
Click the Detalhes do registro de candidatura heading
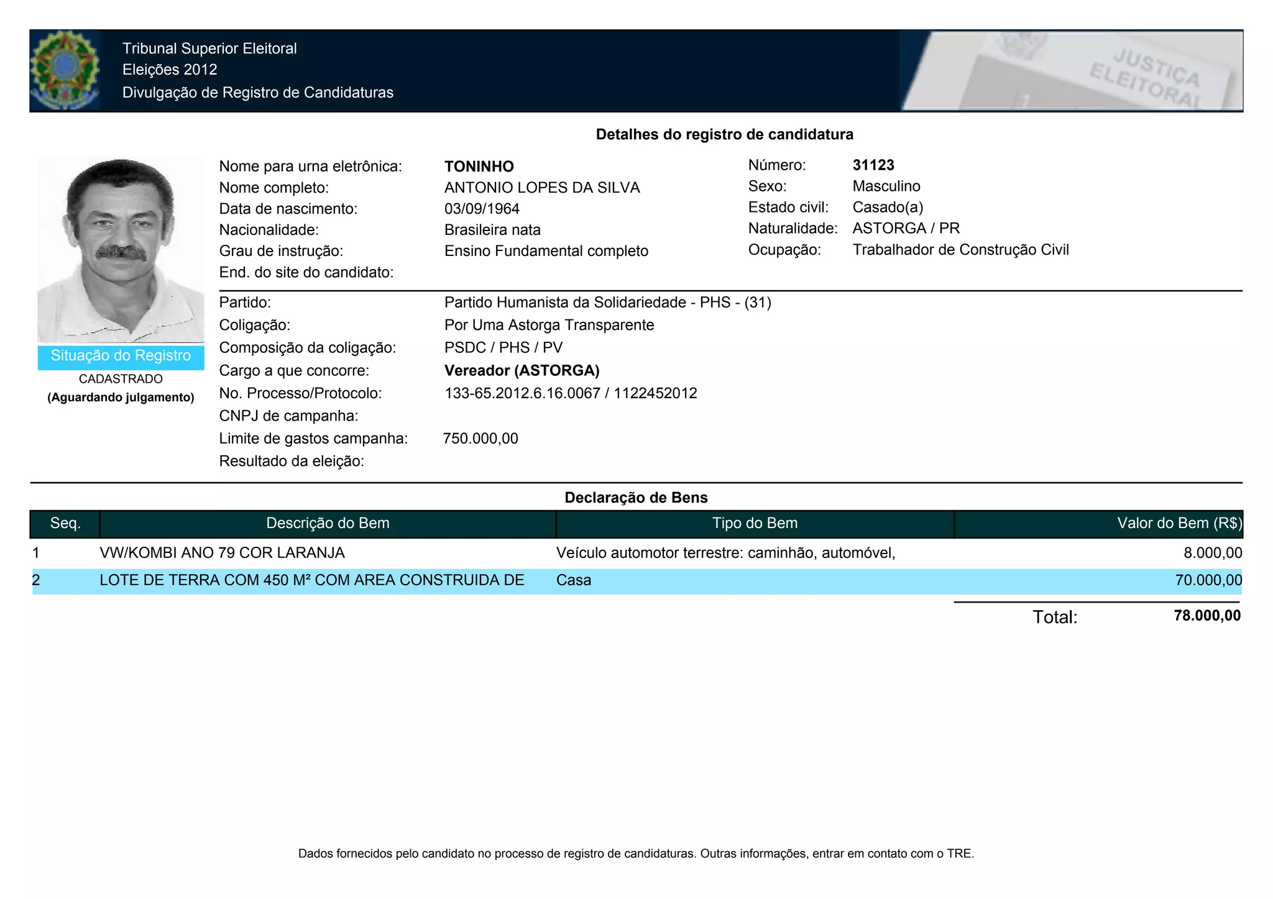pos(724,135)
